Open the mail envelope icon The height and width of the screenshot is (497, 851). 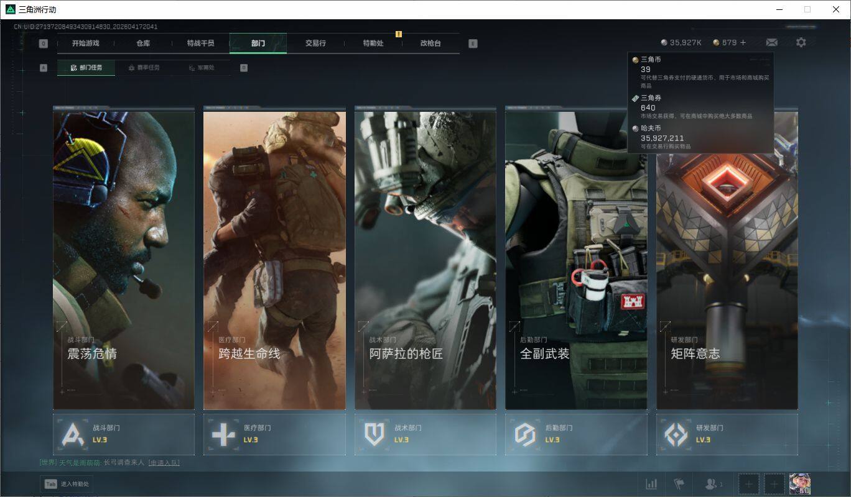tap(771, 42)
